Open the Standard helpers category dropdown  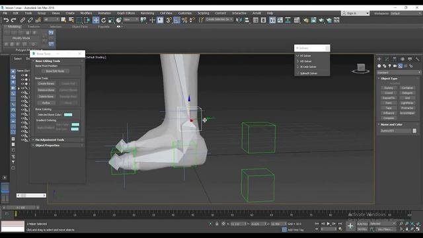pyautogui.click(x=399, y=72)
